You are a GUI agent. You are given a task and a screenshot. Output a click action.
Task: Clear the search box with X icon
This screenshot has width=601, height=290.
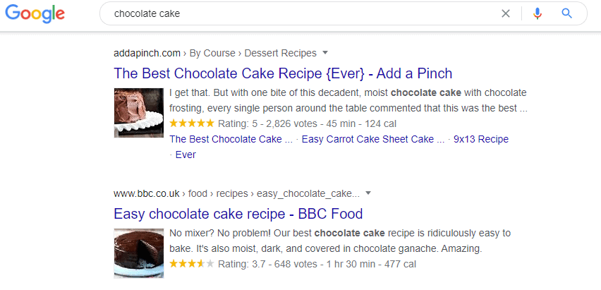point(506,14)
